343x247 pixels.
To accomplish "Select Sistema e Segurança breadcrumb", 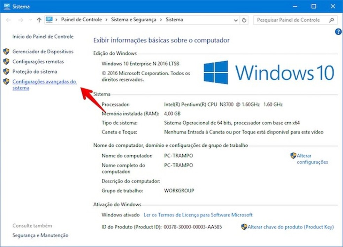I will pos(134,20).
